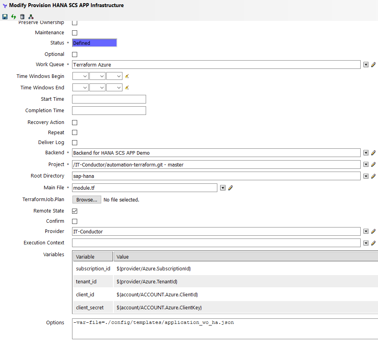Open the Provider dropdown arrow
The image size is (378, 342).
coord(366,231)
